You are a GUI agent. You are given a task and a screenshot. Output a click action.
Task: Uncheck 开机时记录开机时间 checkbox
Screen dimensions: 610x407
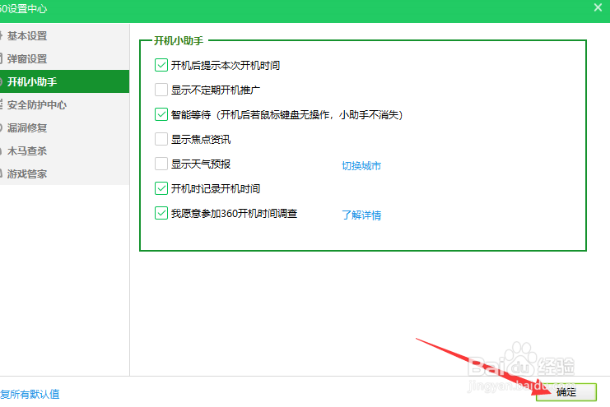(x=161, y=188)
